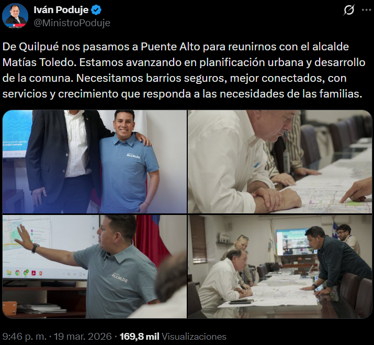
Task: Click the text line about barrios seguros
Action: coord(174,78)
